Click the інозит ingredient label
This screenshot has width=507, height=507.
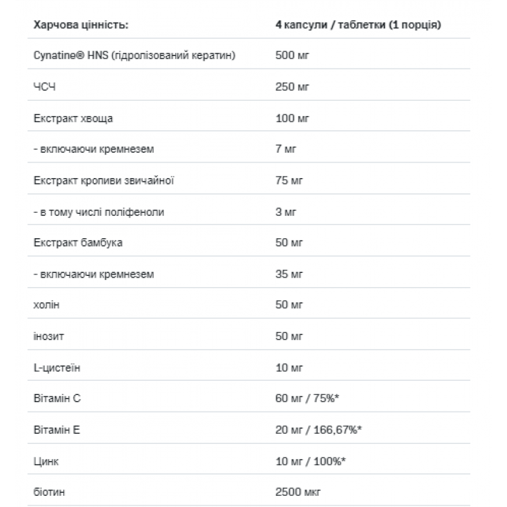tap(48, 337)
